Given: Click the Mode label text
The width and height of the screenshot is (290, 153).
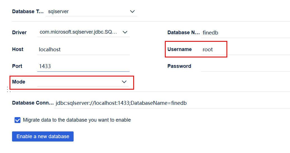Looking at the screenshot, I should click(18, 82).
